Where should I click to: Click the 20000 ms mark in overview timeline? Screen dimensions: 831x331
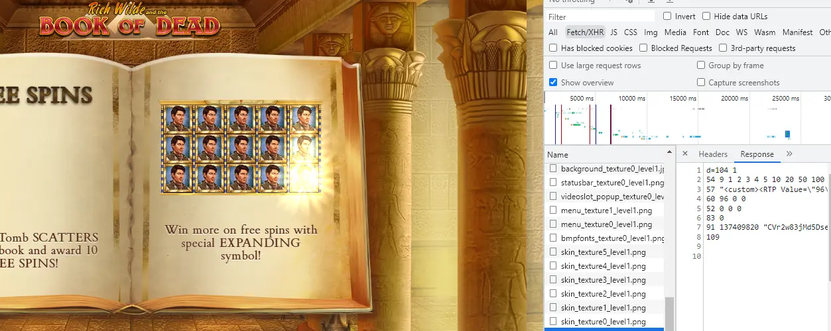pos(734,98)
